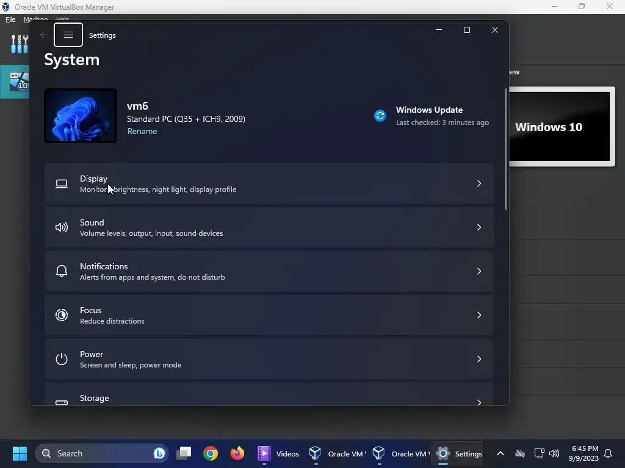The height and width of the screenshot is (468, 625).
Task: Expand the Power settings chevron
Action: (479, 359)
